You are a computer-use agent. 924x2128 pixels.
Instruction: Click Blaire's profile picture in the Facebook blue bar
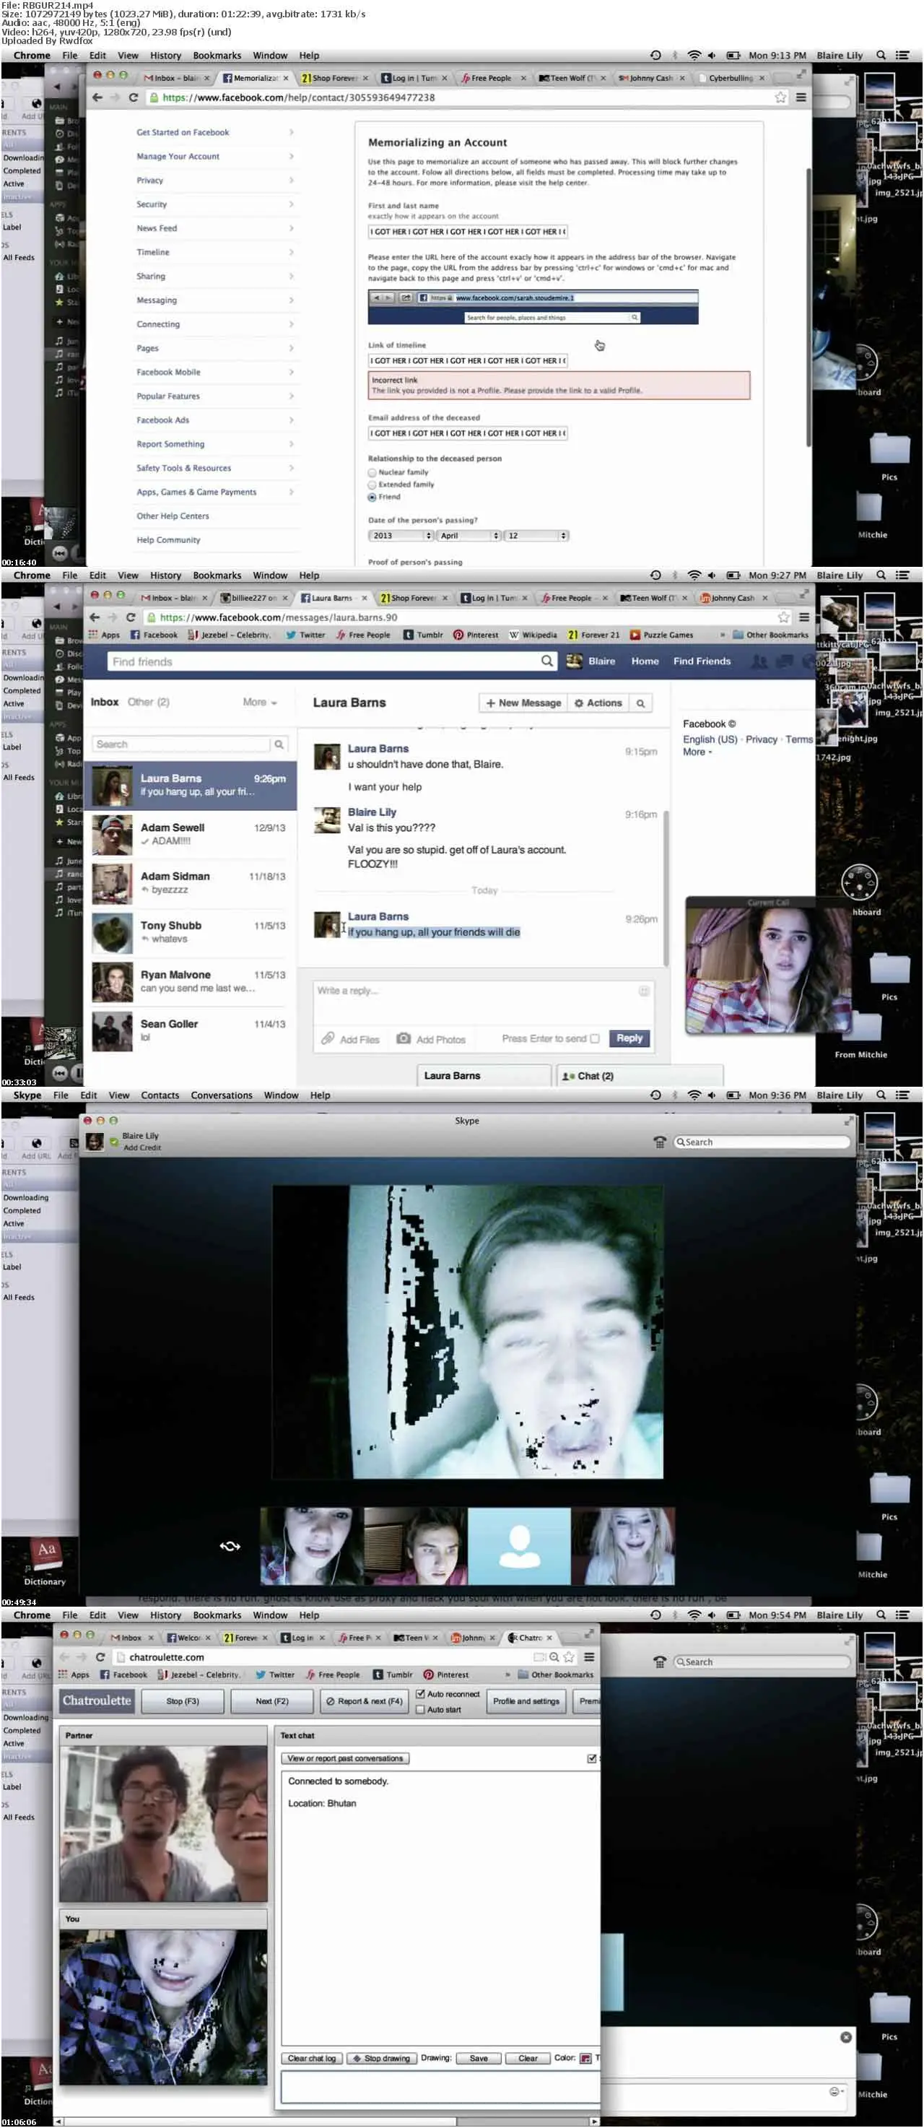(x=573, y=661)
